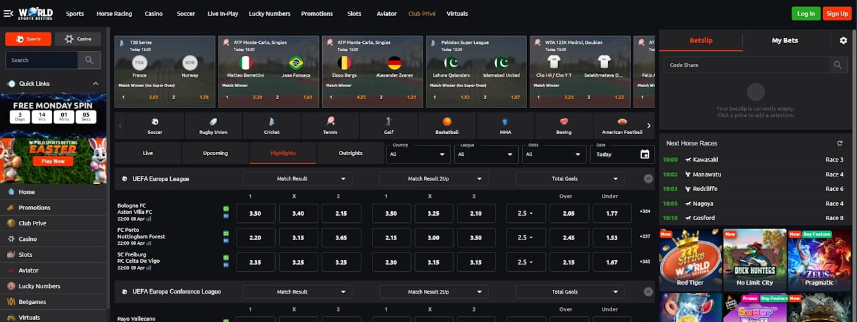Open Virtuals in top navigation
The width and height of the screenshot is (857, 322).
[457, 14]
